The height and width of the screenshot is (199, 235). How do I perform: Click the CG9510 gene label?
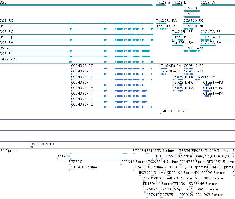(190, 8)
